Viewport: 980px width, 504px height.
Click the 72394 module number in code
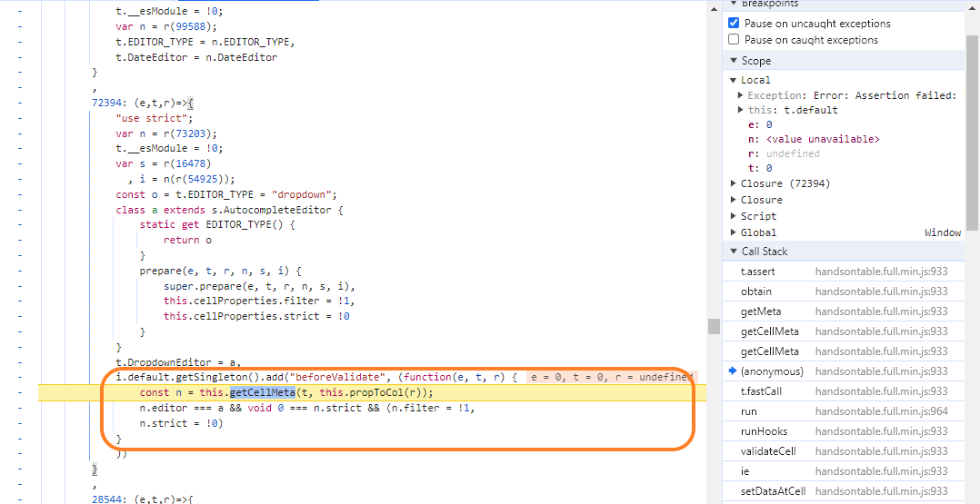click(x=107, y=103)
